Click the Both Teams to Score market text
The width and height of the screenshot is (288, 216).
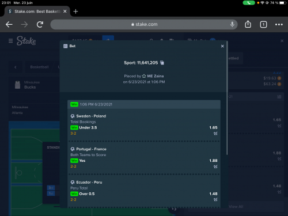coord(88,155)
